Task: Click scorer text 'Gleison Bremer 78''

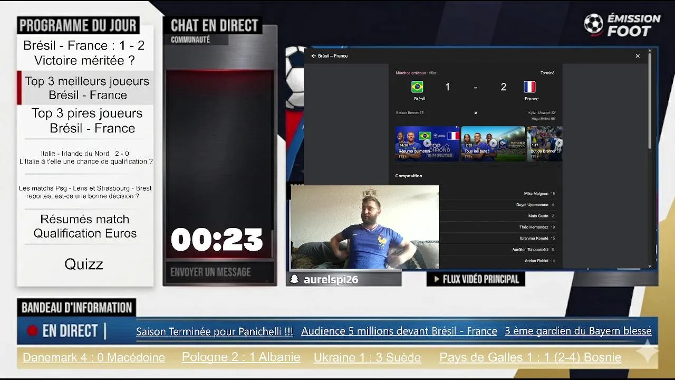Action: pyautogui.click(x=410, y=112)
